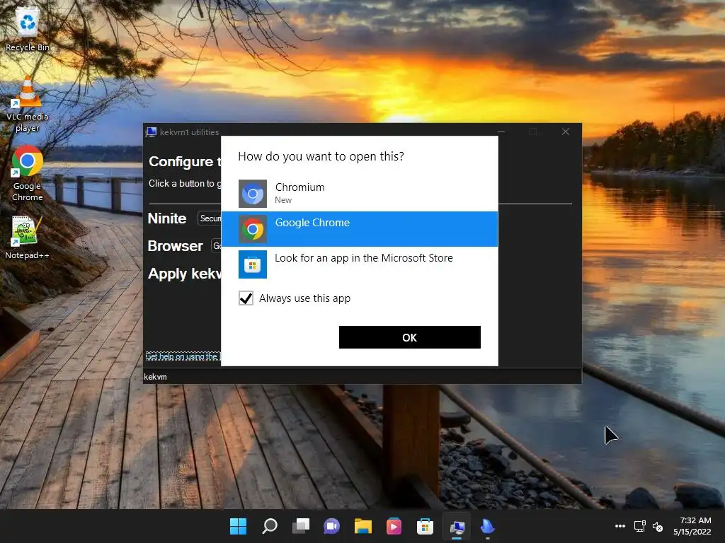
Task: Click the Get help on using link in kekvm1 utilities
Action: (183, 356)
